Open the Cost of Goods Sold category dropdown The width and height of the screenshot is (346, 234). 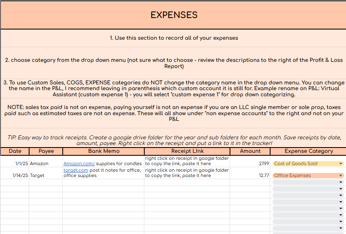308,164
